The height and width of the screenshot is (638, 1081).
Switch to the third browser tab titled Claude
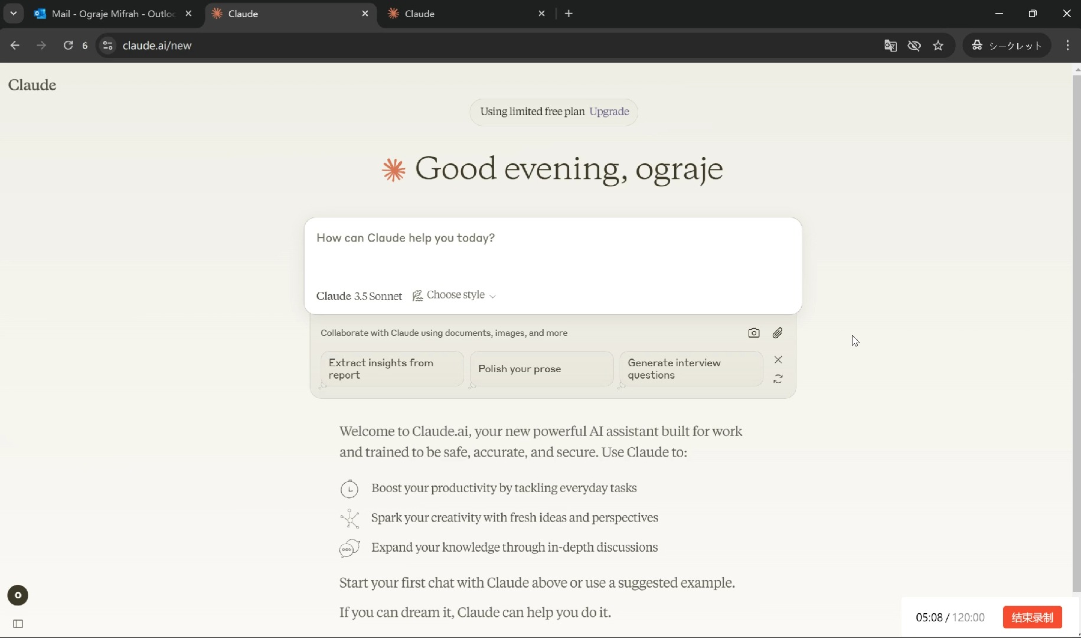[x=466, y=14]
